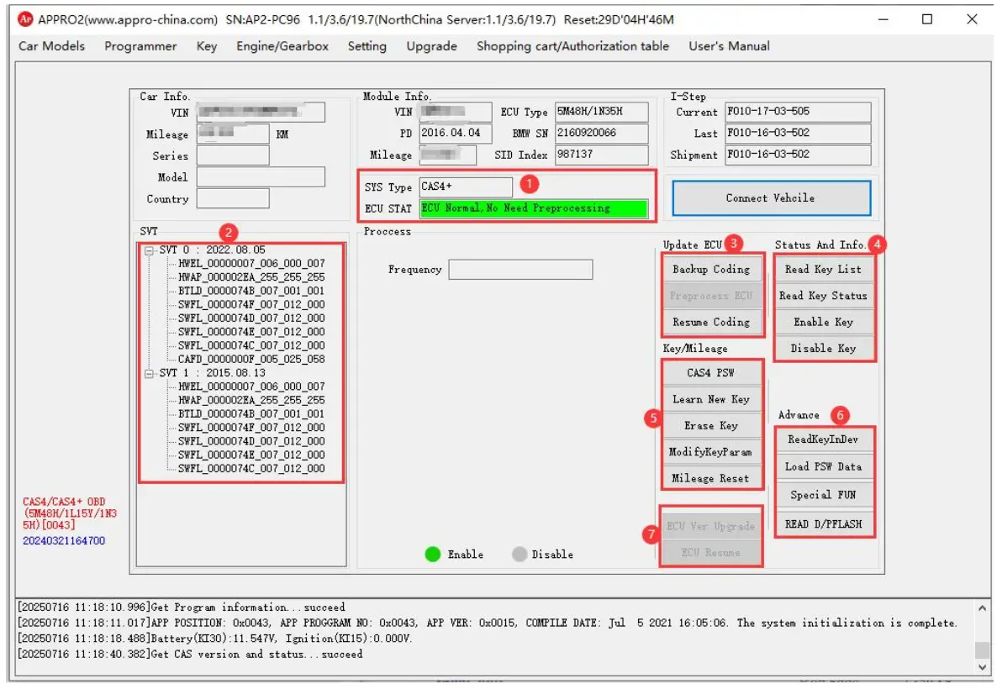Screen dimensions: 997x689
Task: Click the APPRO2 app icon in title bar
Action: [25, 19]
